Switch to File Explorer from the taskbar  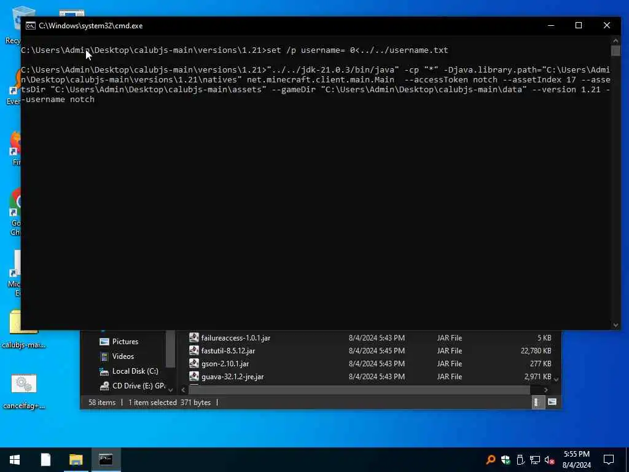[76, 460]
